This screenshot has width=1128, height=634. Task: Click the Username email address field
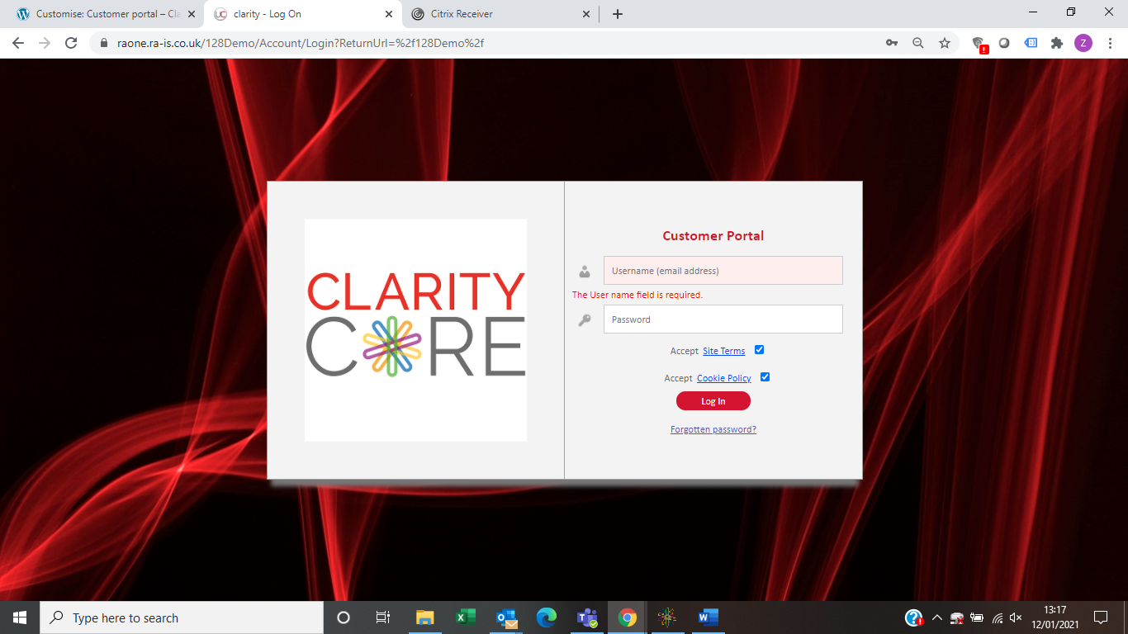pos(723,271)
